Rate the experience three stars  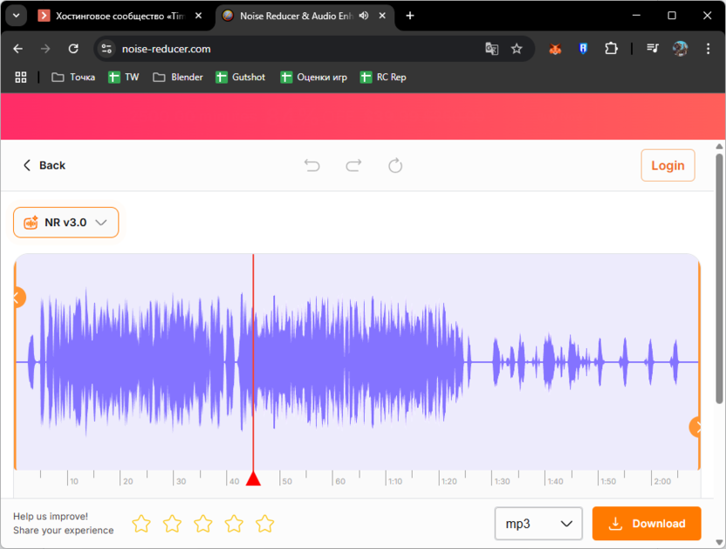coord(203,524)
